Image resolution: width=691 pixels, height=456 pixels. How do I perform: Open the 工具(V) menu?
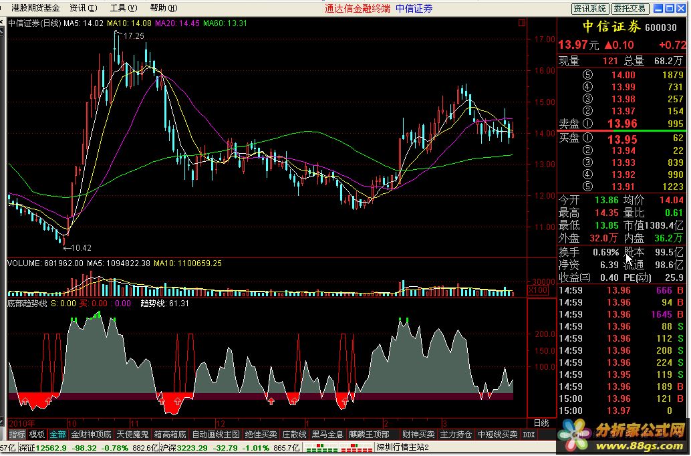tap(124, 8)
